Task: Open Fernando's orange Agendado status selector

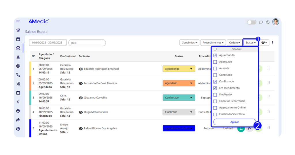Action: tap(179, 83)
